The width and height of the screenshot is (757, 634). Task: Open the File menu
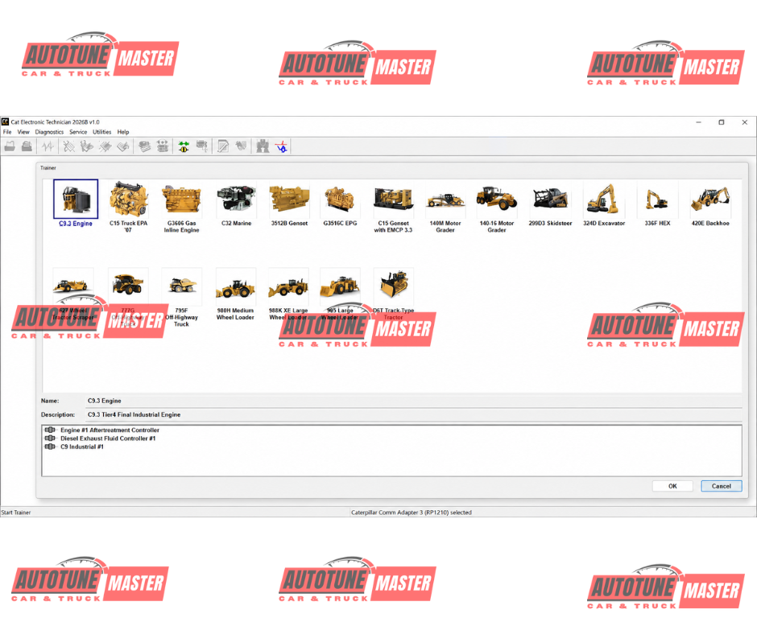[x=7, y=132]
